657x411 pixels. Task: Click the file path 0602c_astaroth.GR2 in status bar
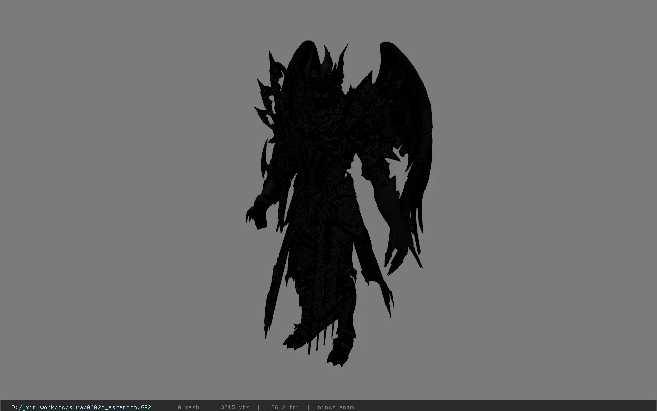point(81,407)
